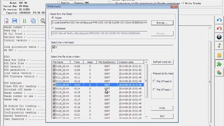224x126 pixels.
Task: Click the delete document icon in toolbar
Action: point(6,21)
